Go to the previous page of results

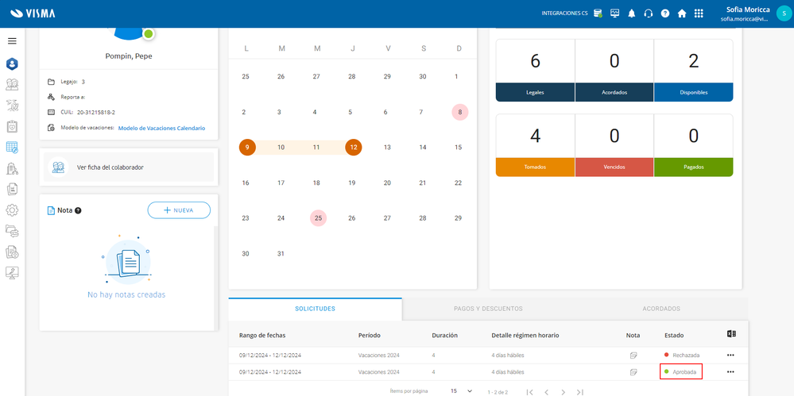tap(546, 392)
